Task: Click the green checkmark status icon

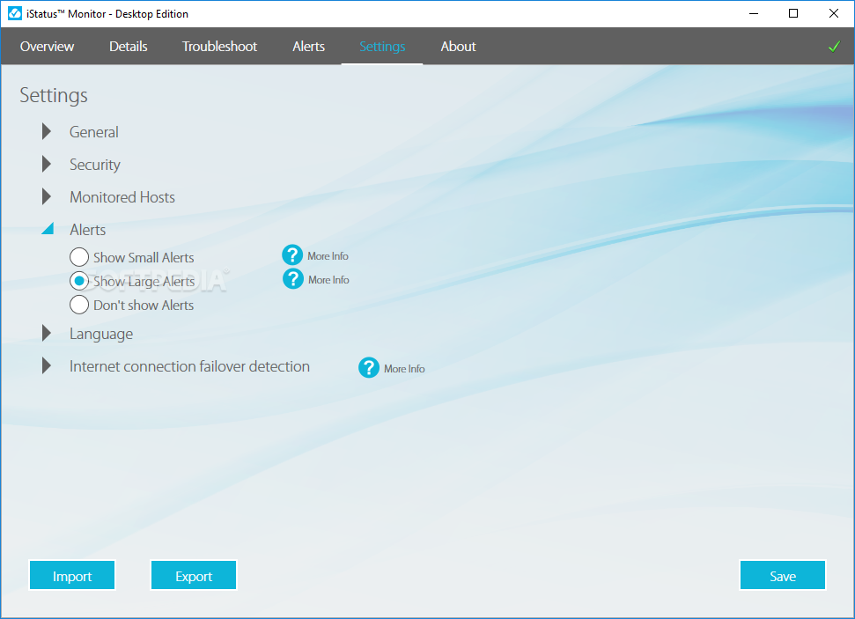Action: [x=834, y=47]
